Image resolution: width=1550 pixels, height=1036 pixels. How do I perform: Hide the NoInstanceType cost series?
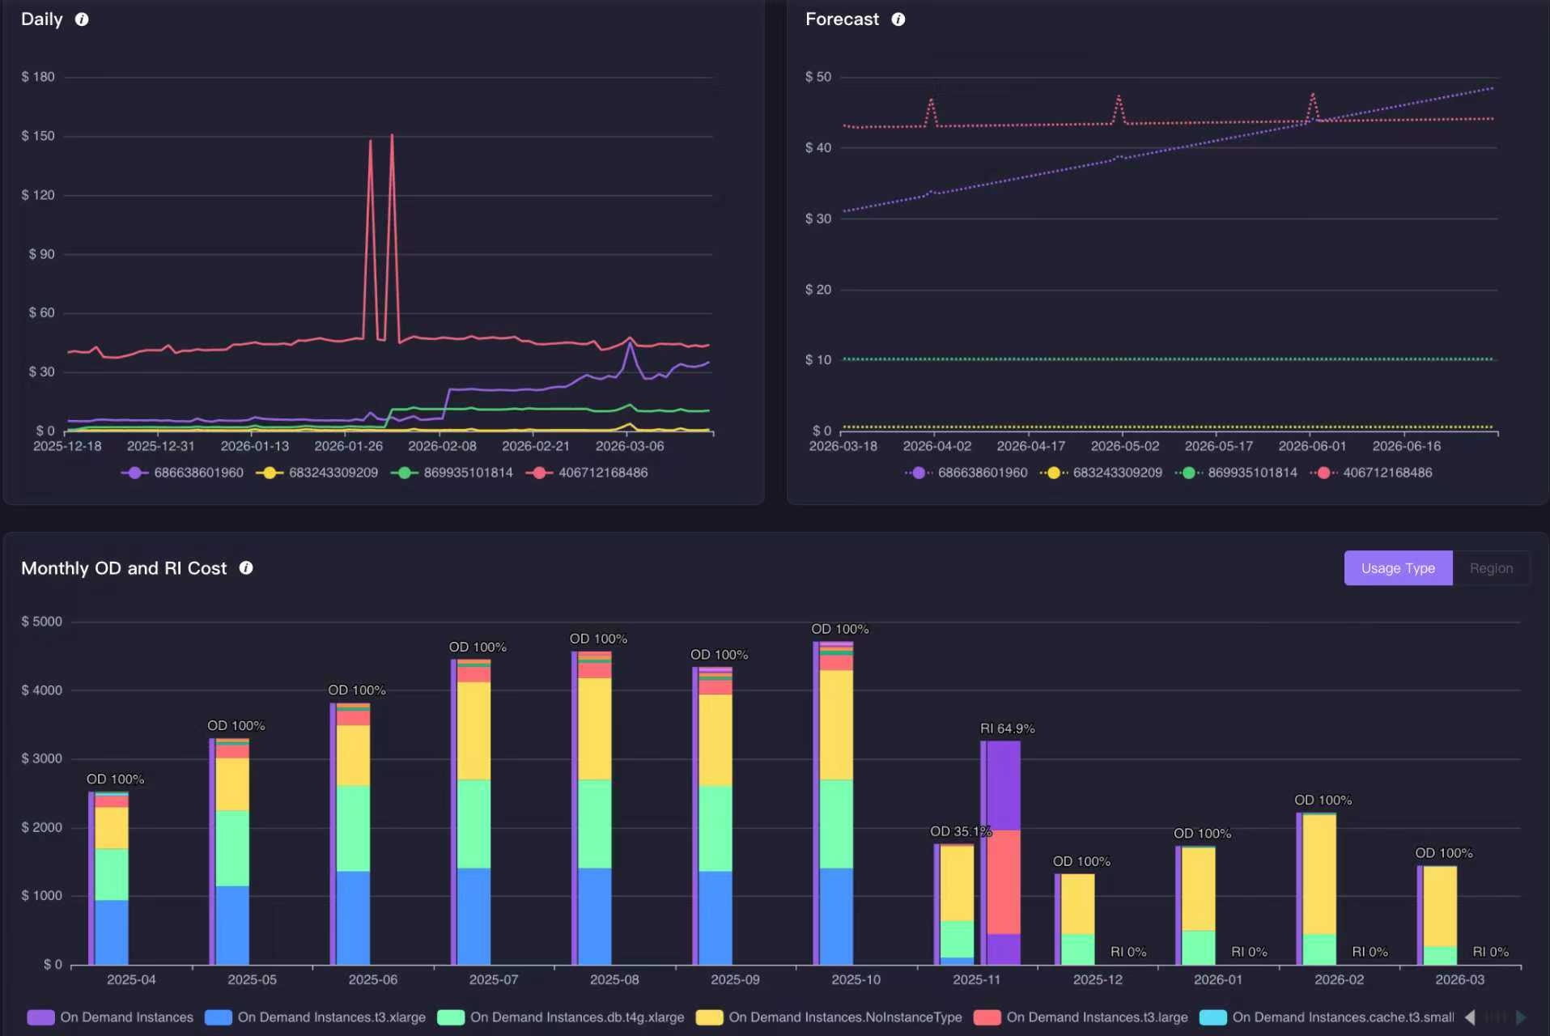[829, 1017]
